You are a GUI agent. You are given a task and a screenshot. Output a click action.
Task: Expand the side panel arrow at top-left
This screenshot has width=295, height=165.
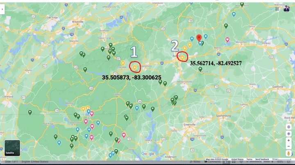point(2,9)
